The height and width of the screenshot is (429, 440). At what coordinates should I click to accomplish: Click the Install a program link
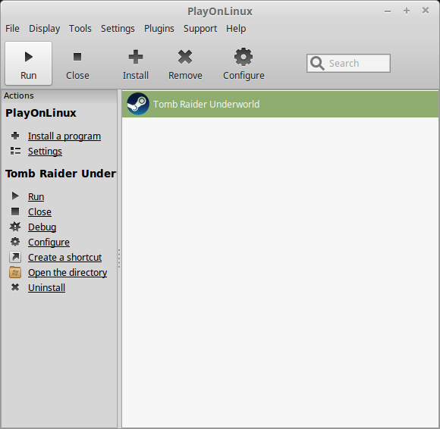coord(64,136)
